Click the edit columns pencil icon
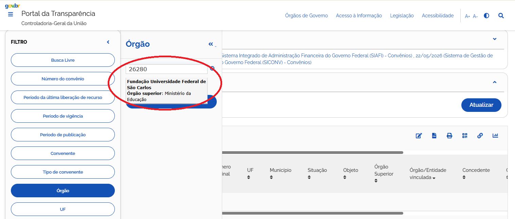515x219 pixels. (419, 136)
